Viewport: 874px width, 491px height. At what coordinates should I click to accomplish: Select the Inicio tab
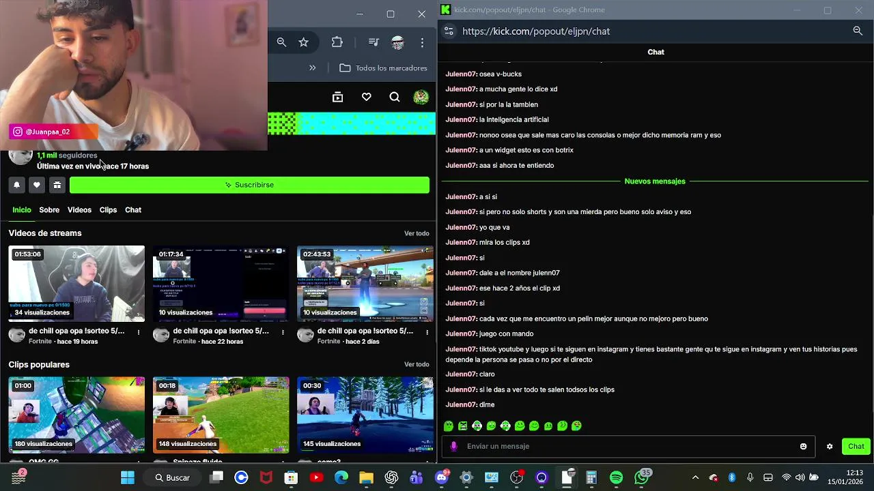coord(22,210)
